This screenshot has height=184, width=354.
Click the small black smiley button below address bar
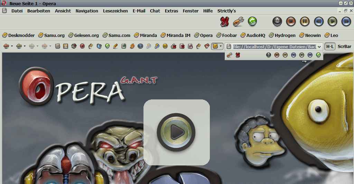(268, 55)
